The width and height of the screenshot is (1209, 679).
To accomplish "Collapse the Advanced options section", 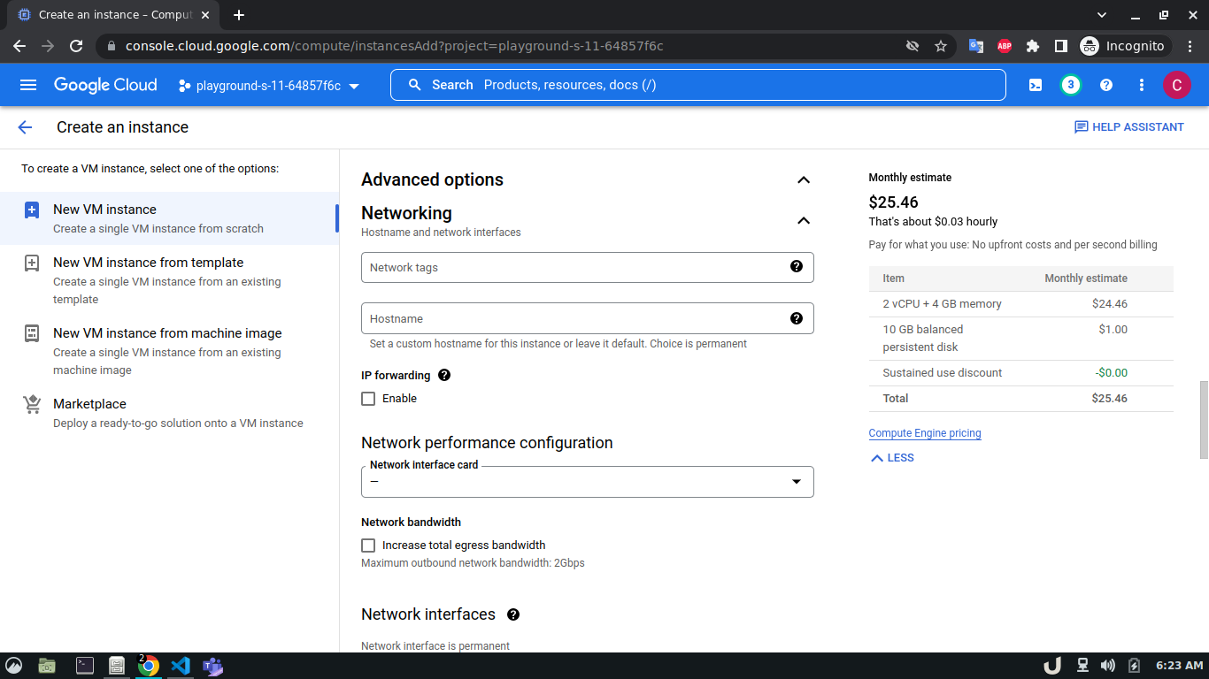I will 804,180.
